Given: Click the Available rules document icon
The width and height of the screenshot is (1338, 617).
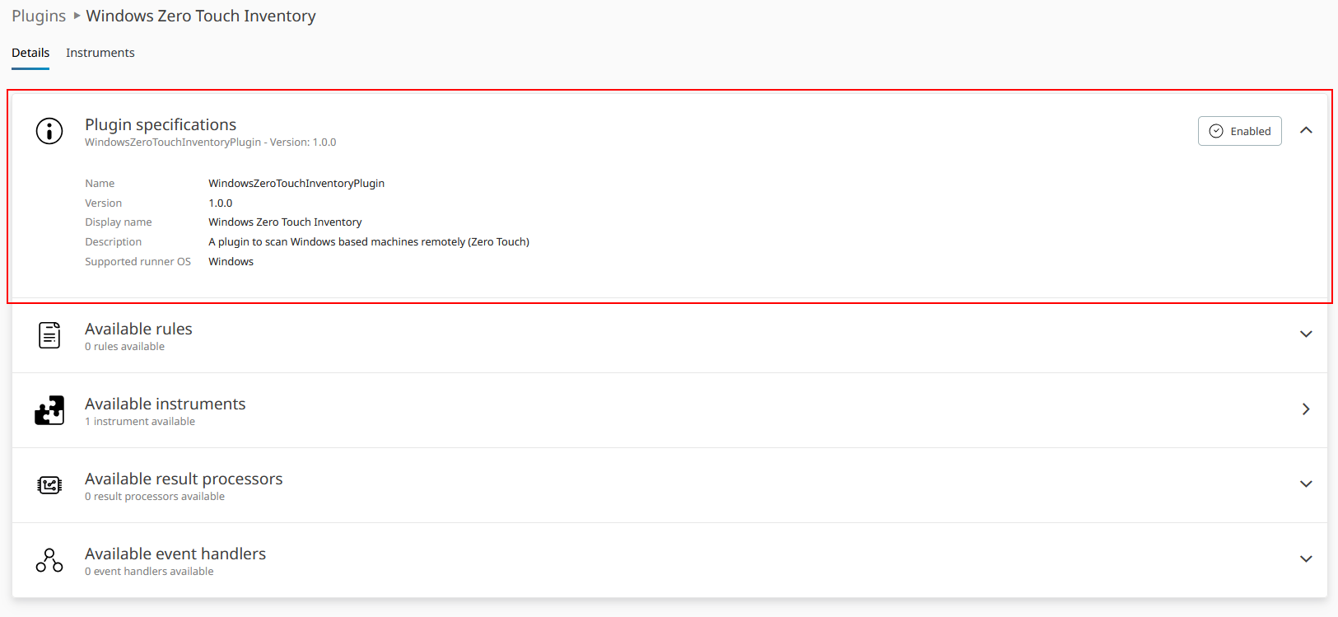Looking at the screenshot, I should click(49, 335).
